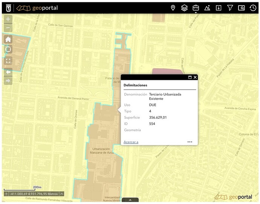Click the Madrid coat of arms logo
Image resolution: width=260 pixels, height=204 pixels.
pos(8,8)
